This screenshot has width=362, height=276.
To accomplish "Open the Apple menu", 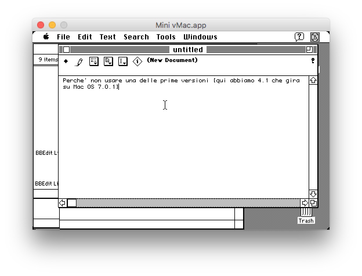I will 46,37.
